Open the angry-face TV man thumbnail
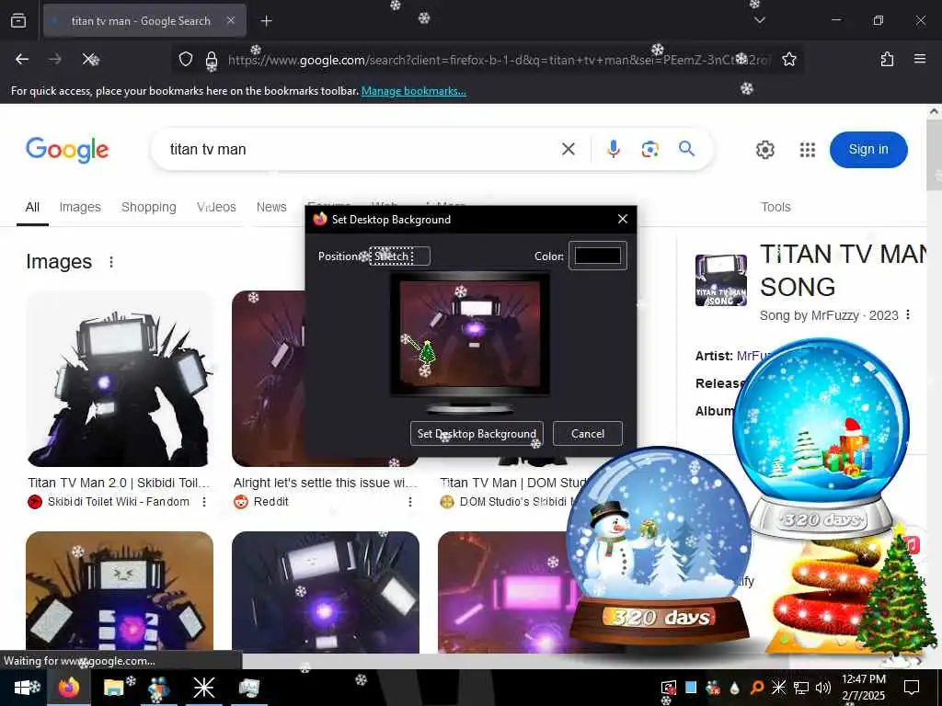The width and height of the screenshot is (942, 706). (x=120, y=592)
